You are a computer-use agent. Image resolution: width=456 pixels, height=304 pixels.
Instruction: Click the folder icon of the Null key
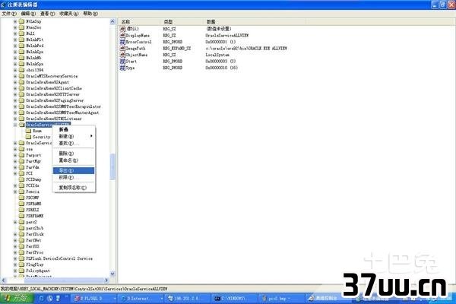[21, 33]
